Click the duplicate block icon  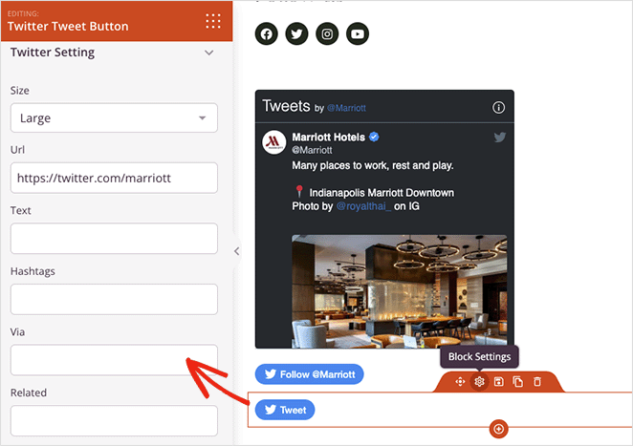pos(518,381)
